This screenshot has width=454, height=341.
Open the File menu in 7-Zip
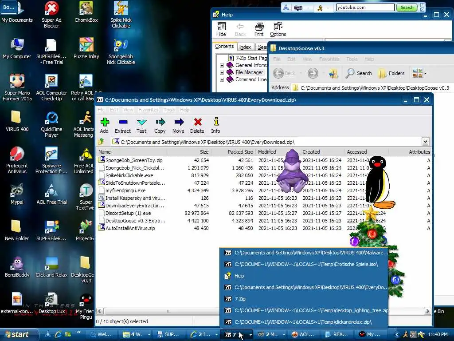pos(101,110)
